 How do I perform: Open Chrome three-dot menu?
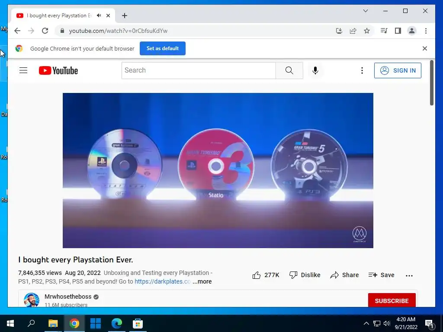tap(426, 31)
